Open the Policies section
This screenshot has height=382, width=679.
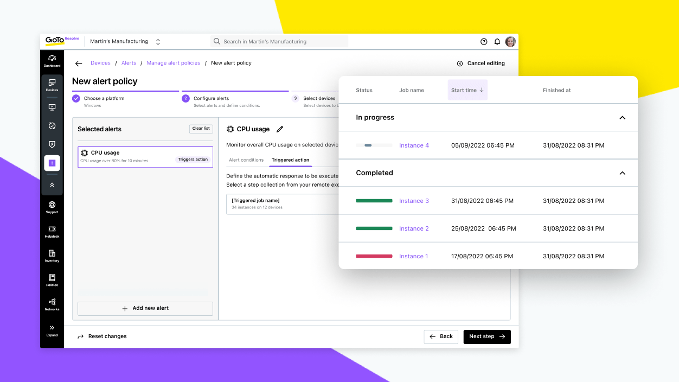(52, 280)
